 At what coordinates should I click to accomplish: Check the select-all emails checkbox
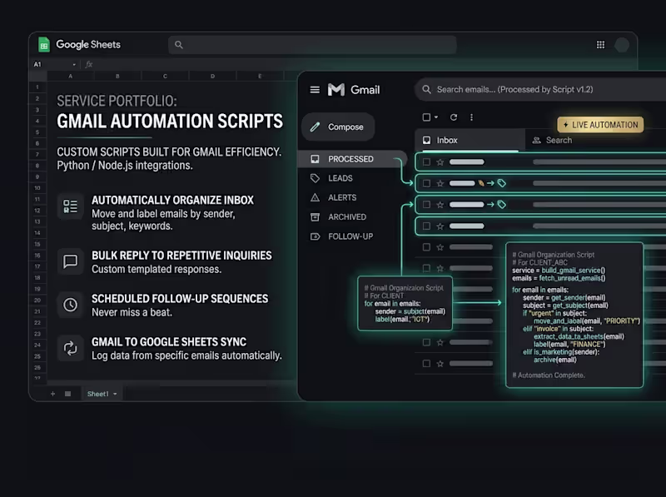tap(425, 117)
